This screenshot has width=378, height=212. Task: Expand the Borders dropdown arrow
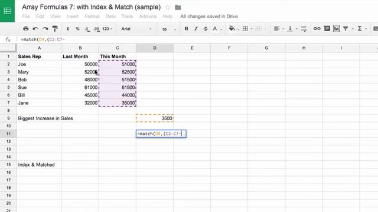tap(252, 29)
